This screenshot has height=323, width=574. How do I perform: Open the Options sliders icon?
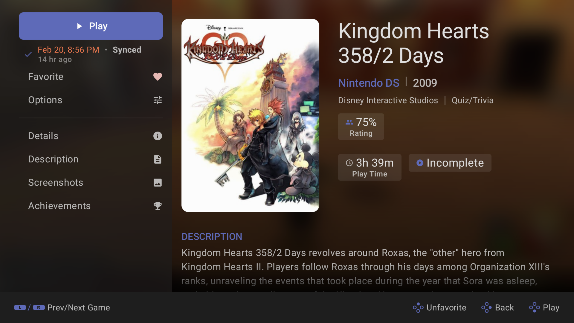click(x=158, y=100)
